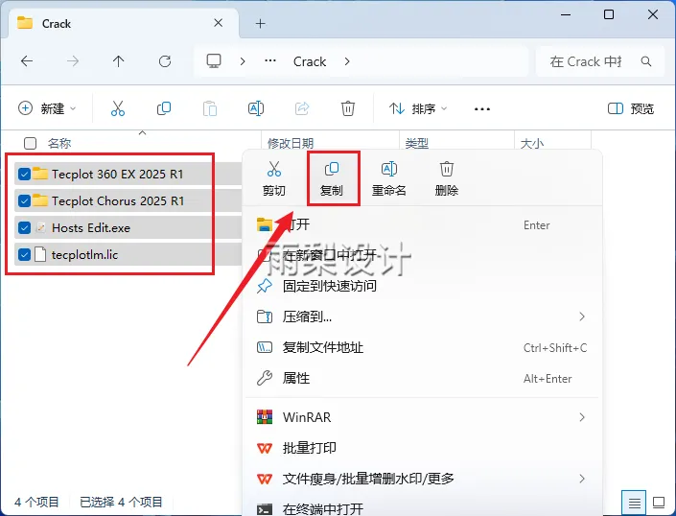676x516 pixels.
Task: Go forward with the right arrow
Action: point(73,61)
